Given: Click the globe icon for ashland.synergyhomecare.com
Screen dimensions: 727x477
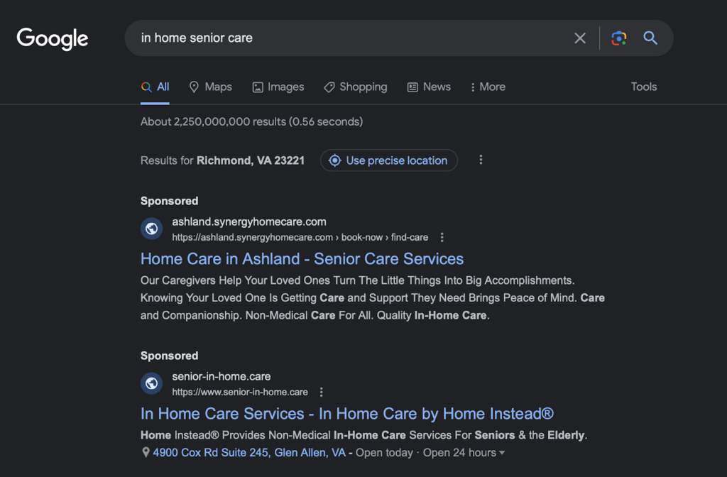Looking at the screenshot, I should click(152, 229).
